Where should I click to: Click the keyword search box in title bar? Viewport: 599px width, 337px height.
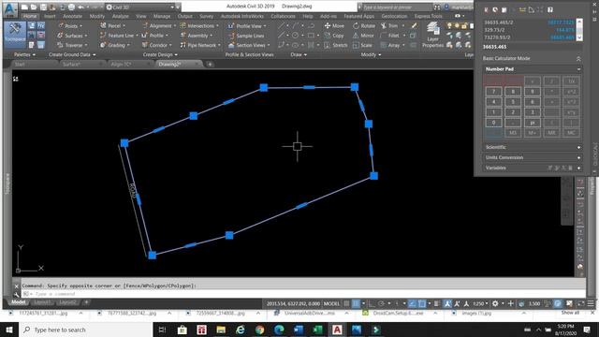(397, 7)
